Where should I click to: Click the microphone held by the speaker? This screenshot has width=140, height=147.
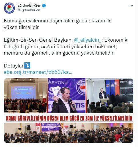(72, 102)
